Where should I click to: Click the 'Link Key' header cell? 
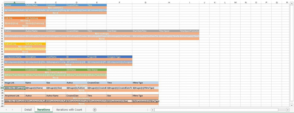tap(15, 18)
